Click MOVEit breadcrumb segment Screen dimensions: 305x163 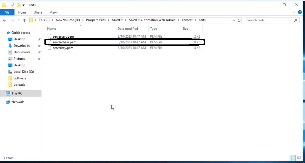117,20
